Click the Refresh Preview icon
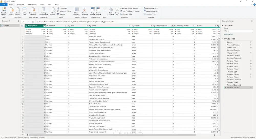 click(53, 10)
